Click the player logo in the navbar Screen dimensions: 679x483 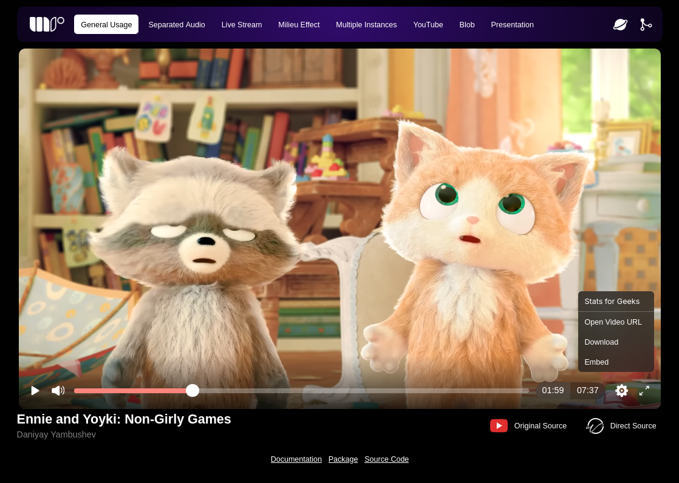[x=47, y=24]
